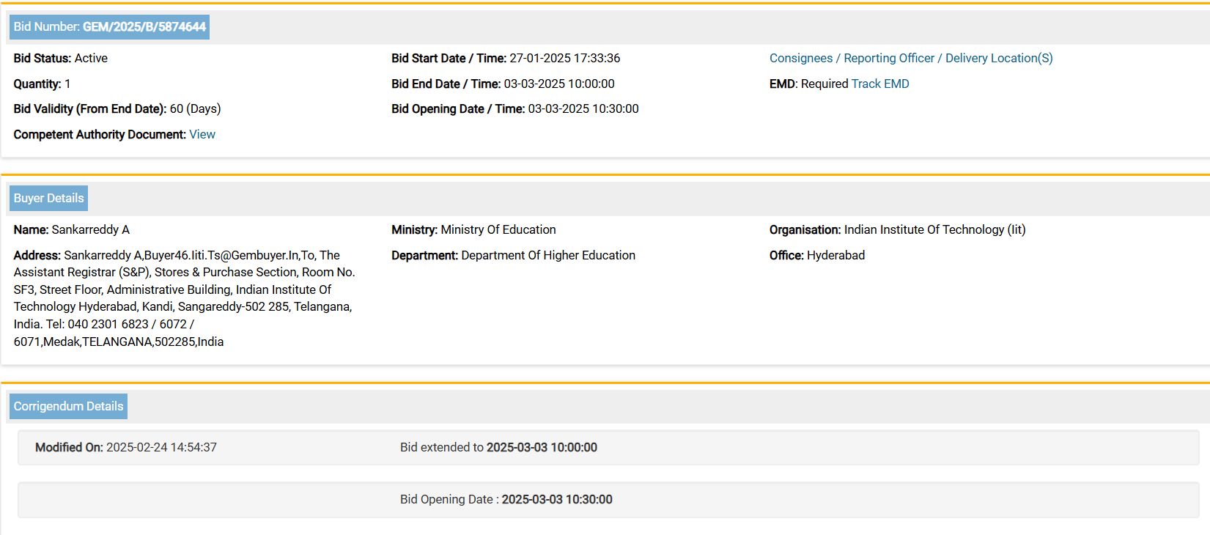Click Organisation: Indian Institute Of Technology (Iit)
The height and width of the screenshot is (535, 1210).
pyautogui.click(x=898, y=230)
